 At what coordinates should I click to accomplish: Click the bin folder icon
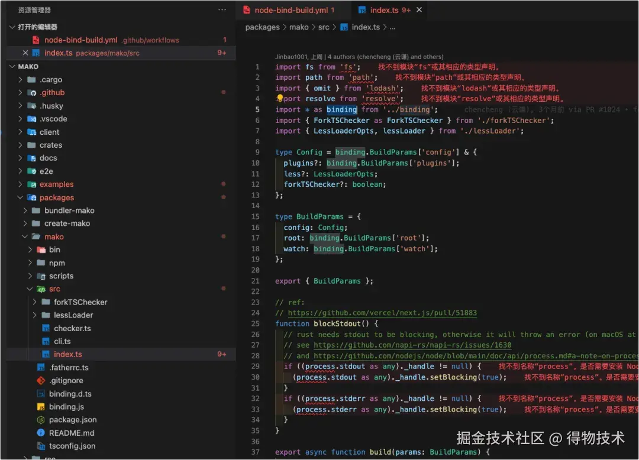pyautogui.click(x=41, y=250)
